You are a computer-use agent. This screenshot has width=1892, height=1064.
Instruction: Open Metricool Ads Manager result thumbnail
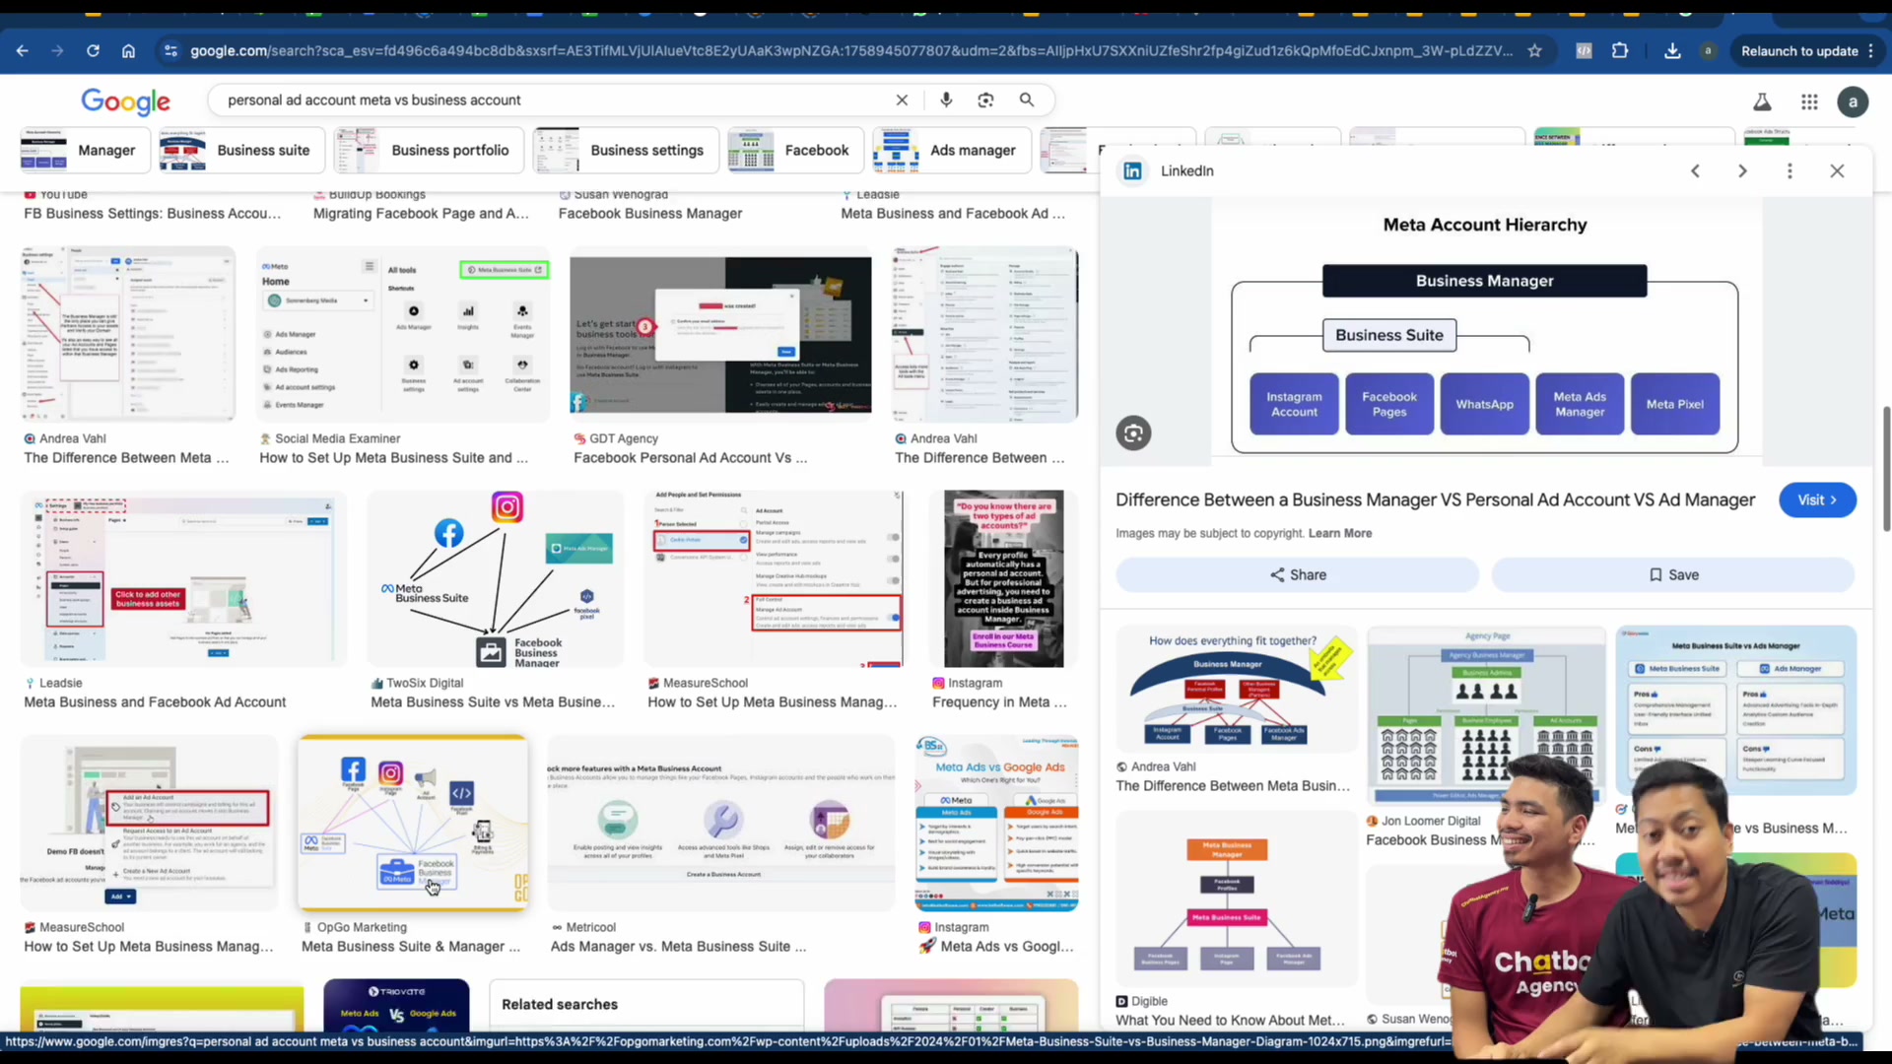pyautogui.click(x=720, y=823)
